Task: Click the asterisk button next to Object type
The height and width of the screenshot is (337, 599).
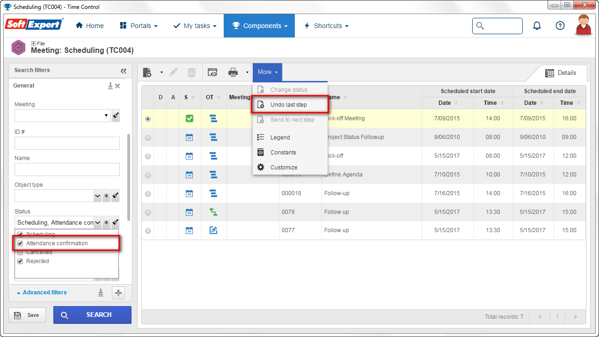Action: 106,196
